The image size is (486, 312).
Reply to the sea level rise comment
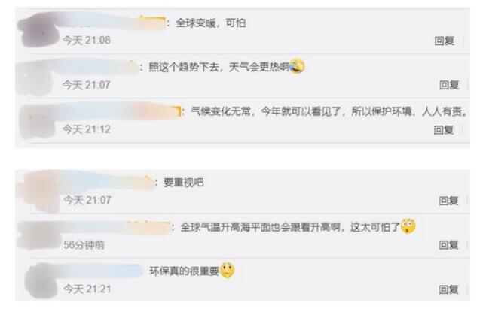(448, 245)
